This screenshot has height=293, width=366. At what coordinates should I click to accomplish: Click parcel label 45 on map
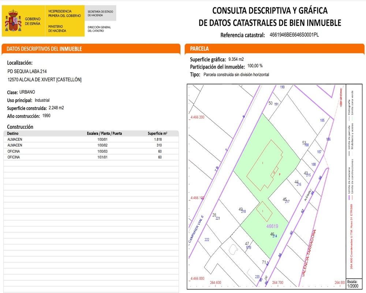[x=284, y=199]
